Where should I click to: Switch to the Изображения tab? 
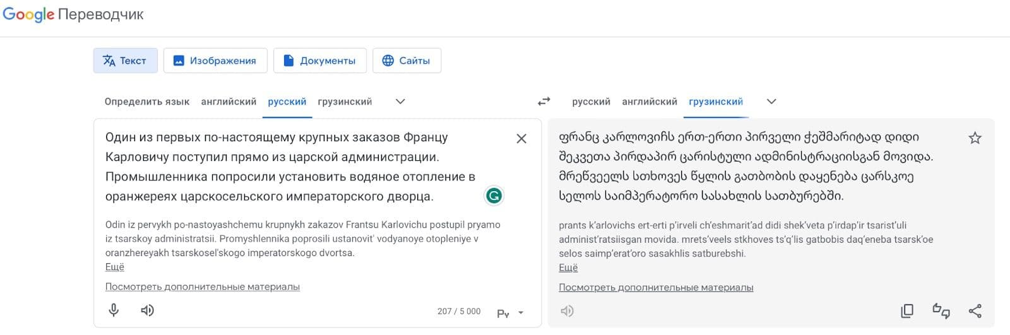click(215, 61)
